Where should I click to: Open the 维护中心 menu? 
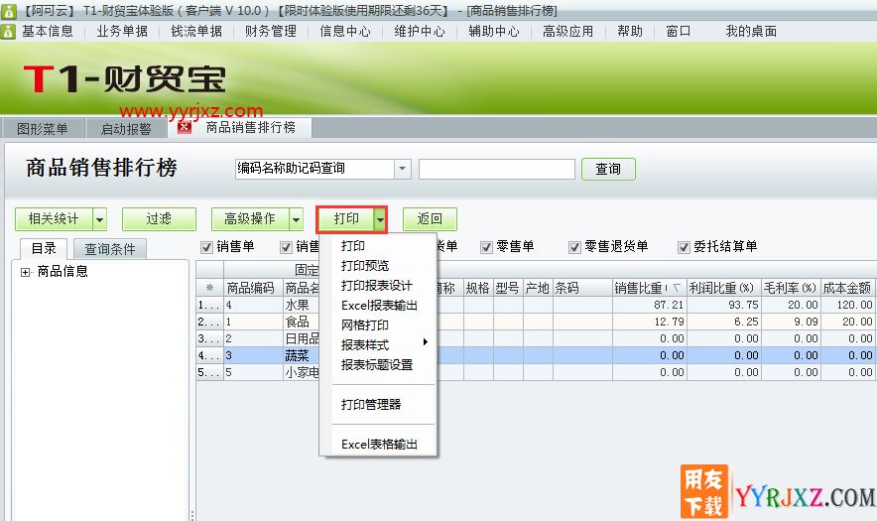tap(420, 32)
